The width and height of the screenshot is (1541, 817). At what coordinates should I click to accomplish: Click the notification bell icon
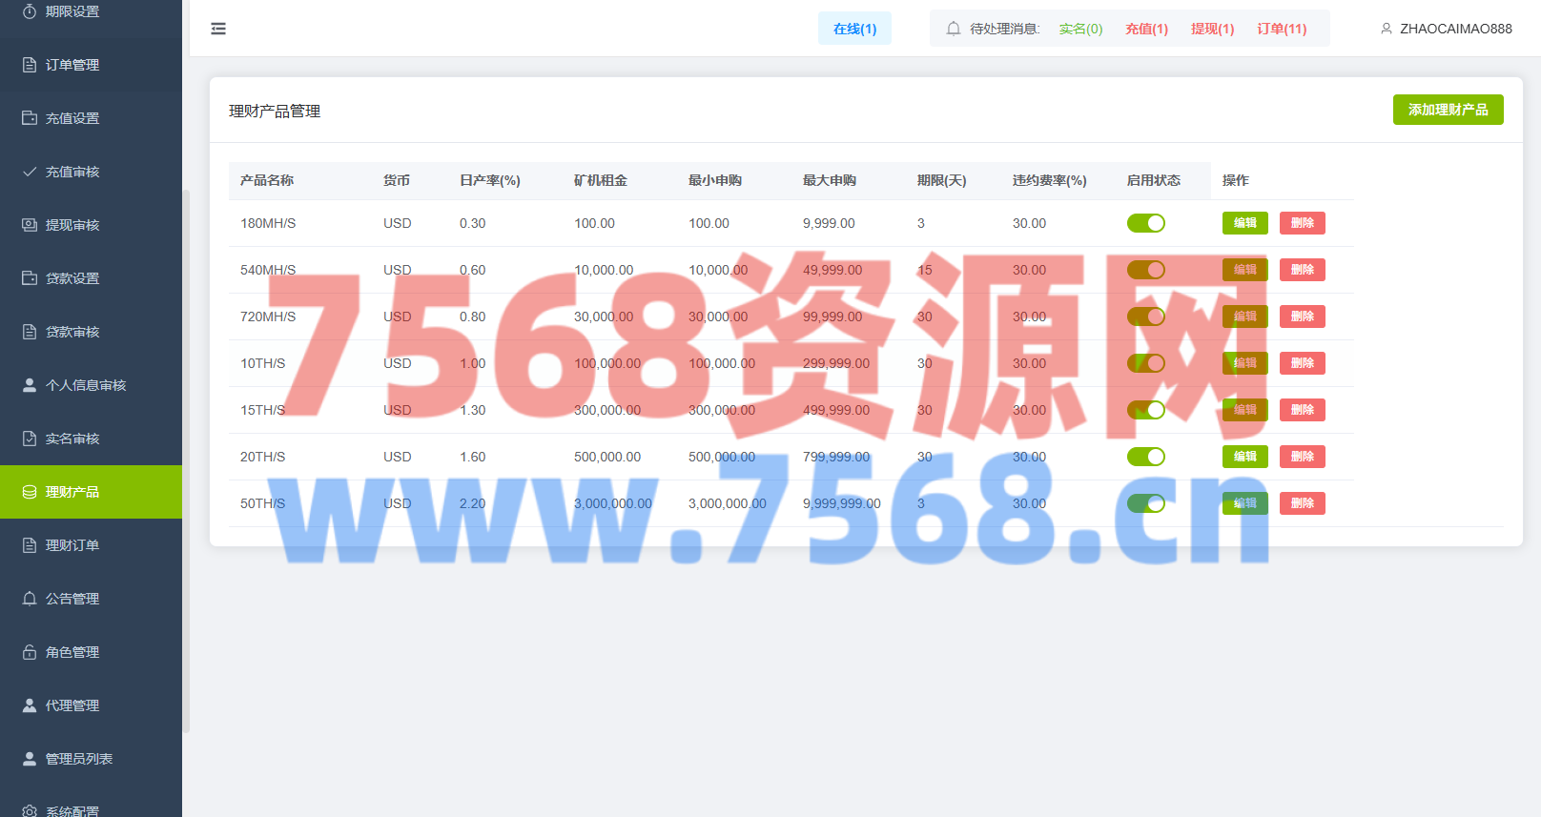(x=953, y=29)
